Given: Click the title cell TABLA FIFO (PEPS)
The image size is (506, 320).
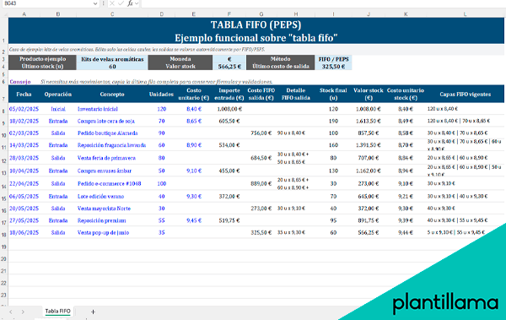Looking at the screenshot, I should [x=256, y=30].
